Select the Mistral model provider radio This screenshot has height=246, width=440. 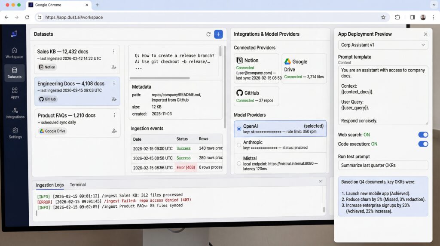239,163
